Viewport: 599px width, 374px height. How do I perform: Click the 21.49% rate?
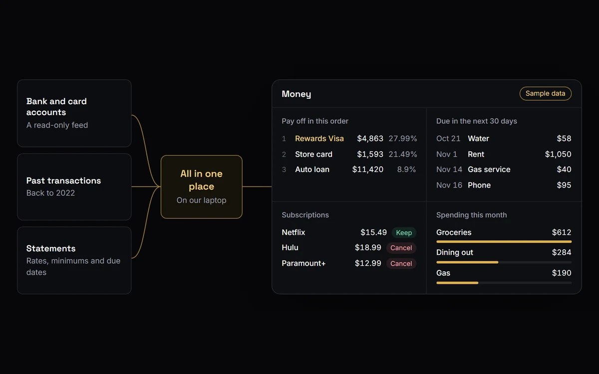(x=403, y=154)
